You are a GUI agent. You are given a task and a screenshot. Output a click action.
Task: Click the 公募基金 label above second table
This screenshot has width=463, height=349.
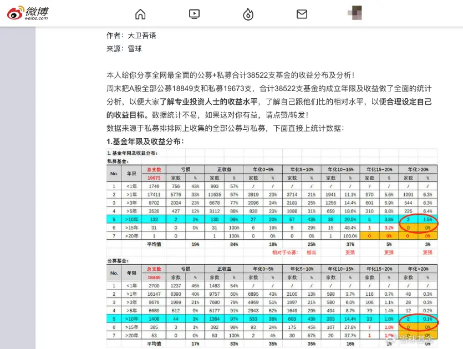point(118,260)
